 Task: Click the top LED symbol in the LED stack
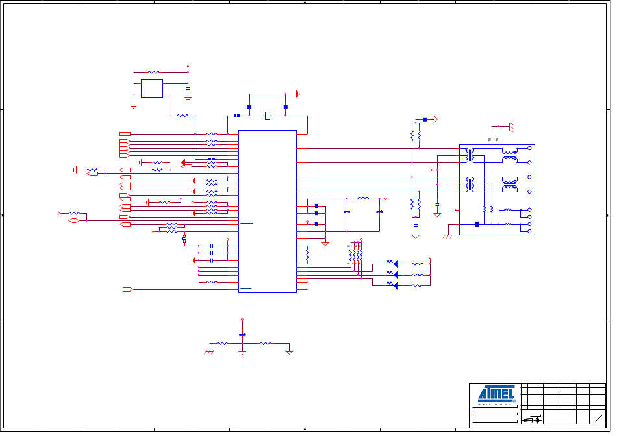pyautogui.click(x=393, y=263)
